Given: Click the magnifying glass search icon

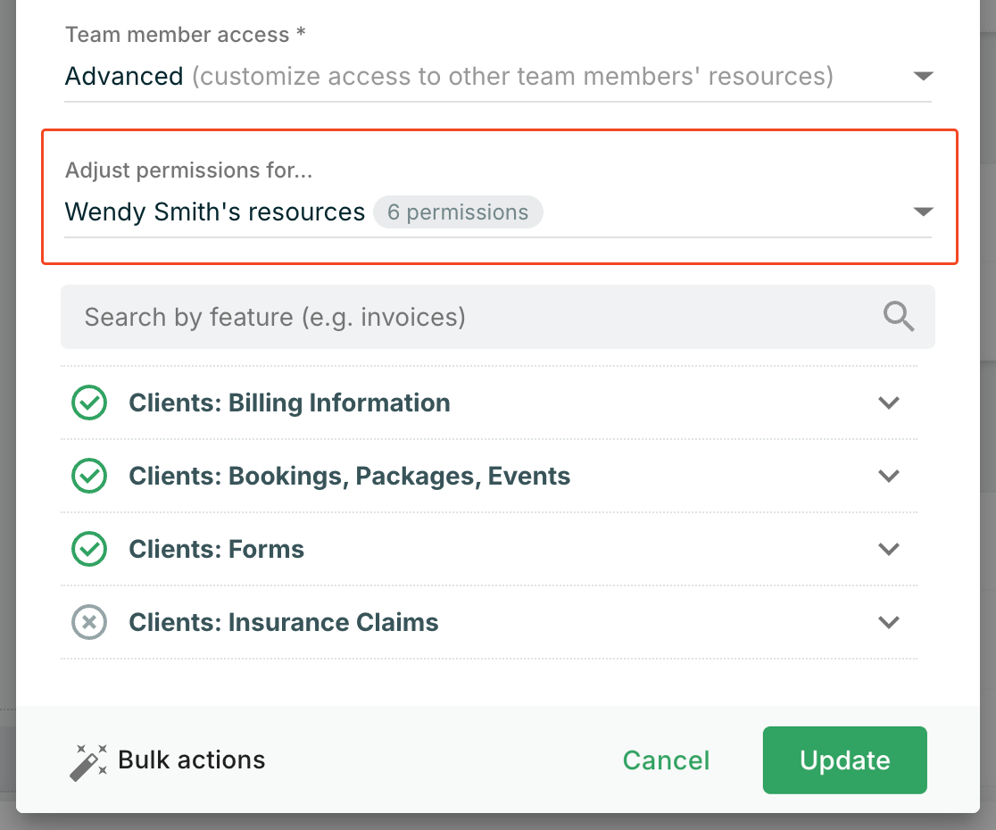Looking at the screenshot, I should (898, 317).
